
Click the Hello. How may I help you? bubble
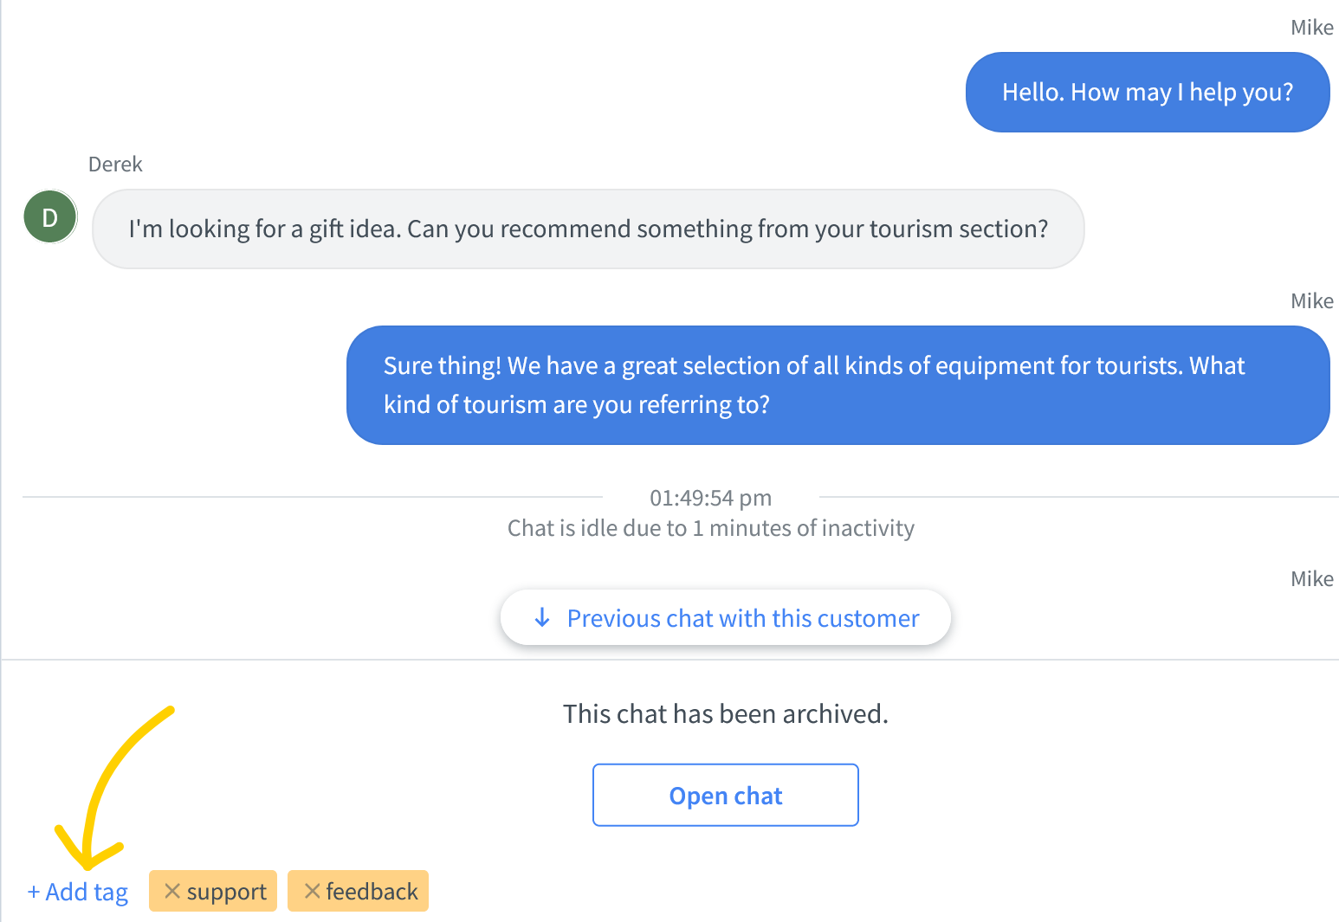[1148, 92]
